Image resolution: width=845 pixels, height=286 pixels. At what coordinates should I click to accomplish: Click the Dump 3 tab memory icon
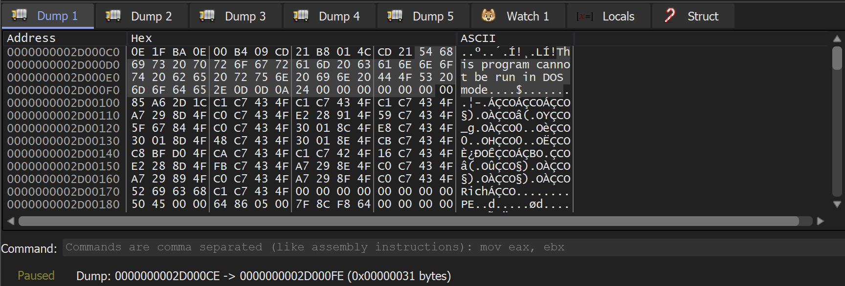(x=207, y=16)
